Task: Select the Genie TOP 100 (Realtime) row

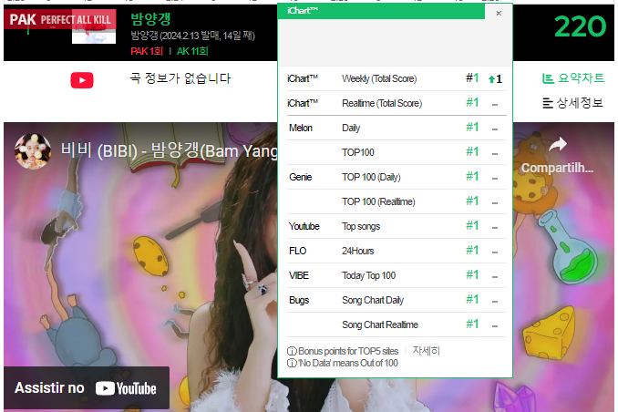Action: coord(397,201)
